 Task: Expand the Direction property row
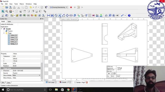(x=2, y=71)
